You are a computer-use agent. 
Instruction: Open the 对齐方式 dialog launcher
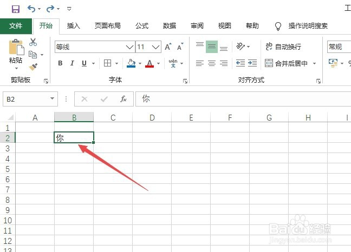point(318,81)
